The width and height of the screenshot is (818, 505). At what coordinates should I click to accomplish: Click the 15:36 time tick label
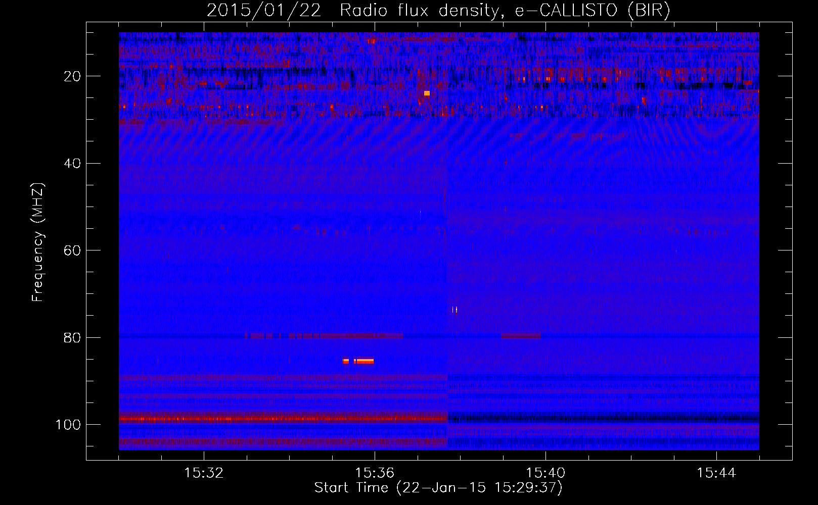point(375,473)
